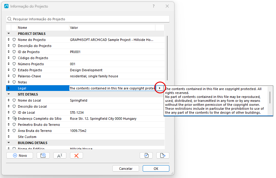
Task: Select the Site Custom row
Action: 85,137
